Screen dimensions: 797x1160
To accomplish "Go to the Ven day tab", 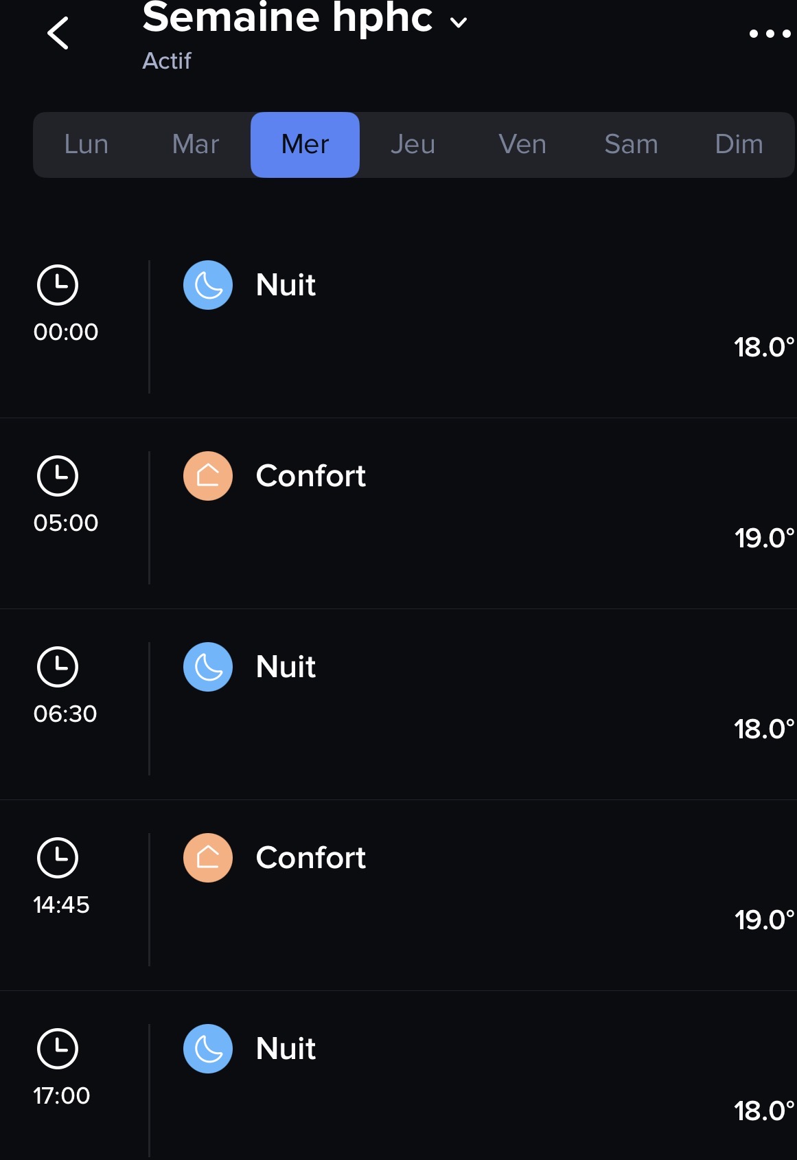I will coord(522,145).
